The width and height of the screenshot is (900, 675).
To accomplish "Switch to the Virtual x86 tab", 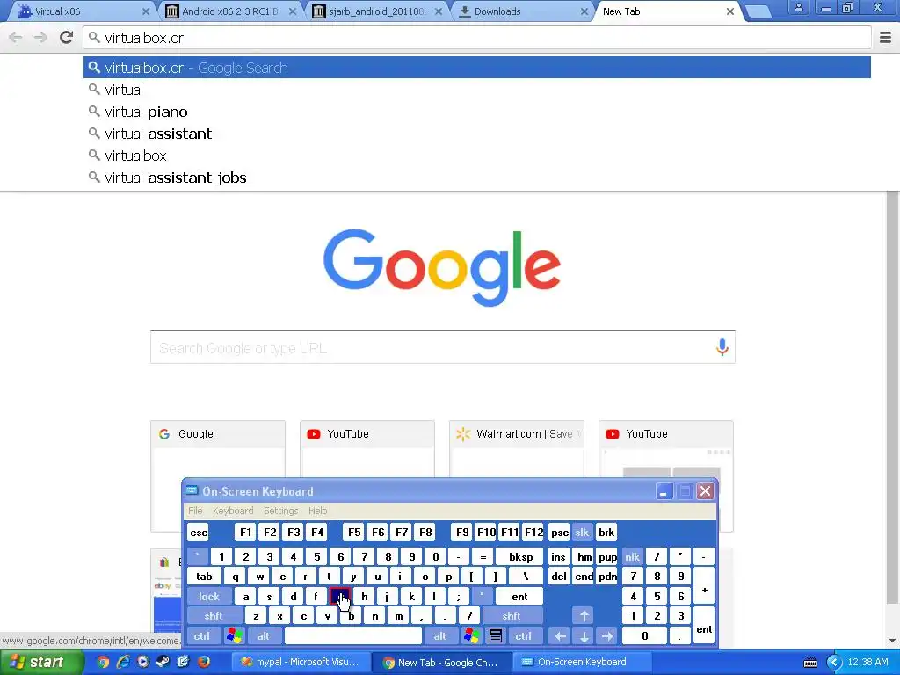I will pos(80,11).
